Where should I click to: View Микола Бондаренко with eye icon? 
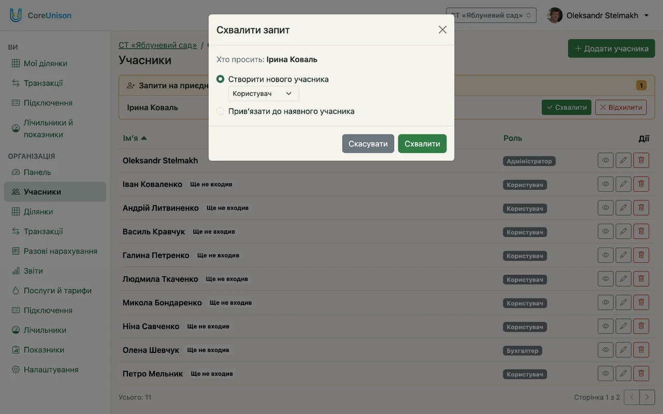[x=606, y=303]
